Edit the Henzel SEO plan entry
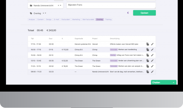Viewport: 183px width, 108px height. [x=152, y=44]
